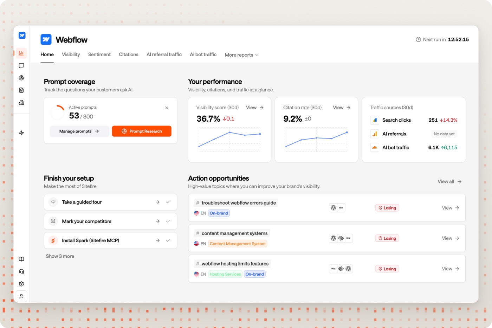Viewport: 492px width, 328px height.
Task: Click the No data yet label
Action: point(444,134)
